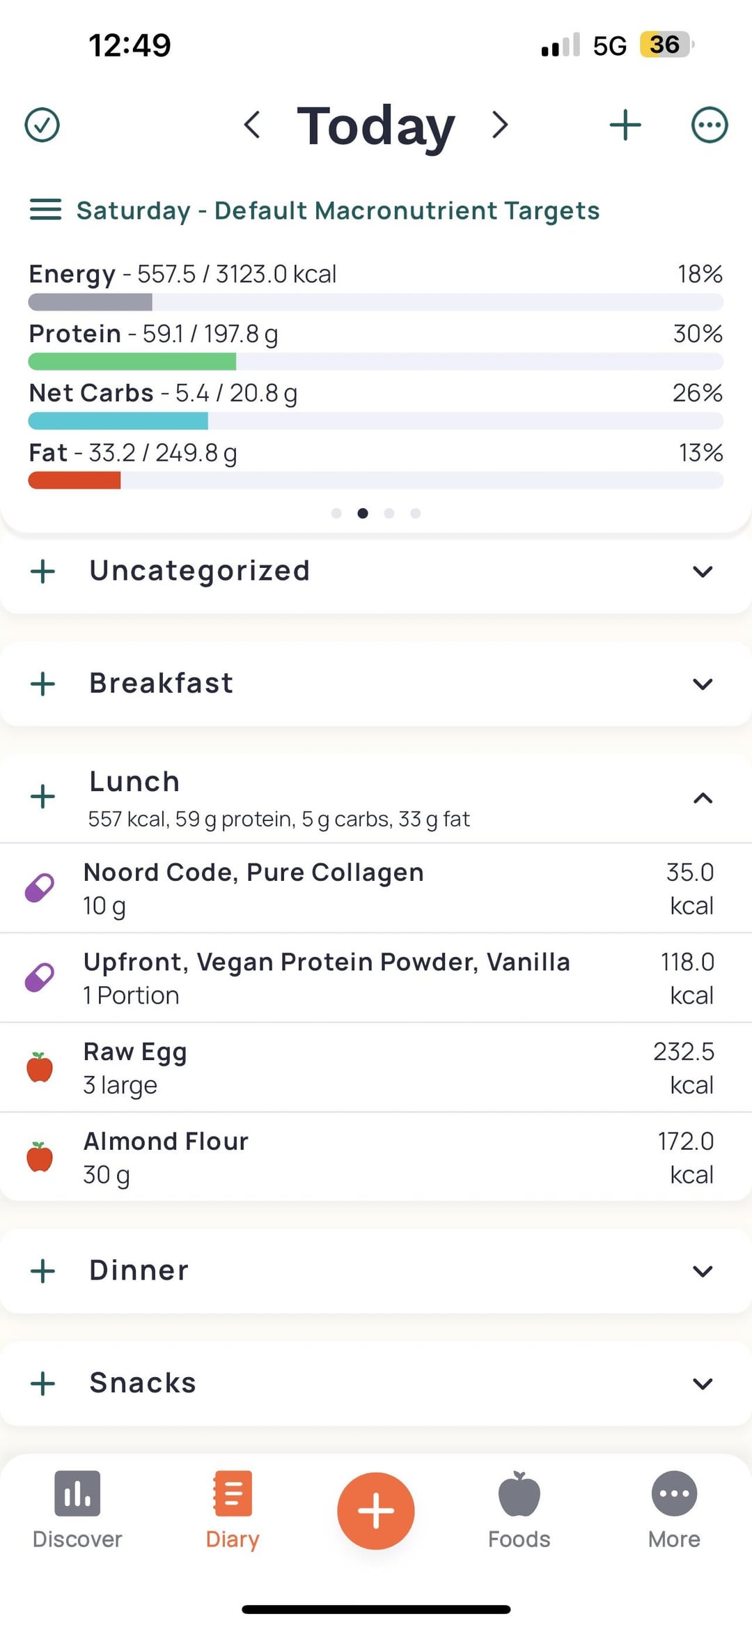Tap the orange add button in bottom bar
The width and height of the screenshot is (752, 1628).
tap(376, 1511)
